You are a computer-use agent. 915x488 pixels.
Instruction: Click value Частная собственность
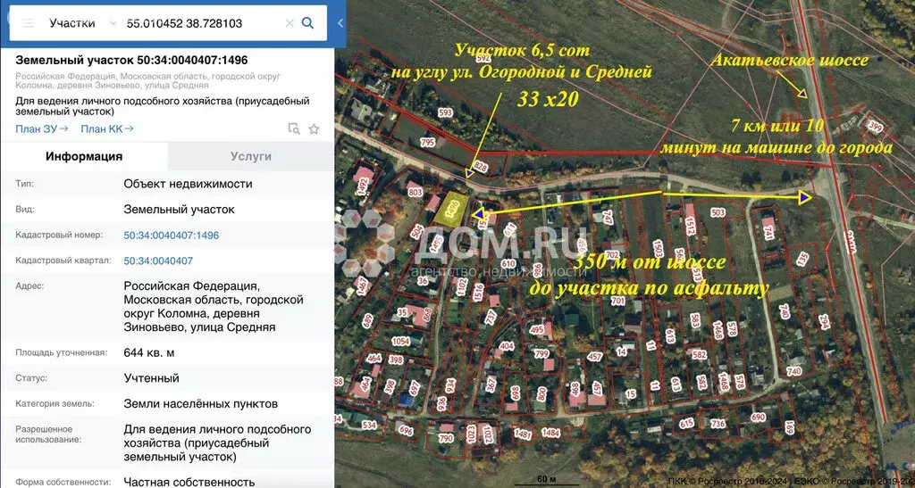pos(189,482)
